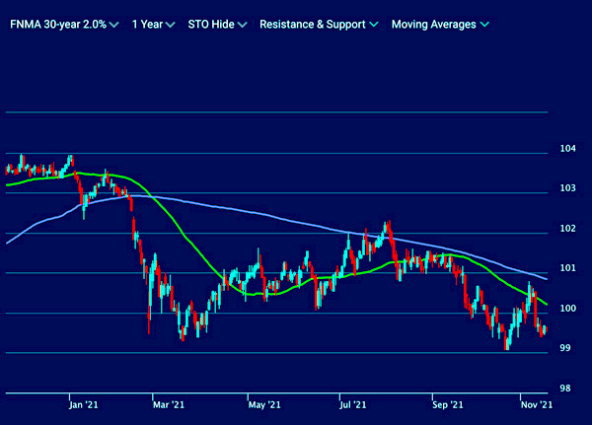
Task: Click the 98 price axis label
Action: (x=567, y=389)
